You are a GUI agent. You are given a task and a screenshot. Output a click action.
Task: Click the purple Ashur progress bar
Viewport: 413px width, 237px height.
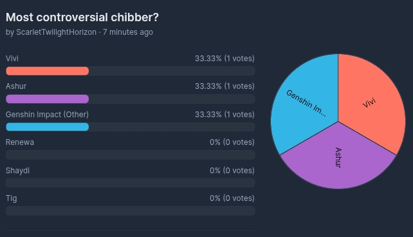click(48, 99)
